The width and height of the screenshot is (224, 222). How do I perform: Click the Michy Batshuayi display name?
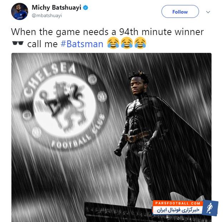56,8
